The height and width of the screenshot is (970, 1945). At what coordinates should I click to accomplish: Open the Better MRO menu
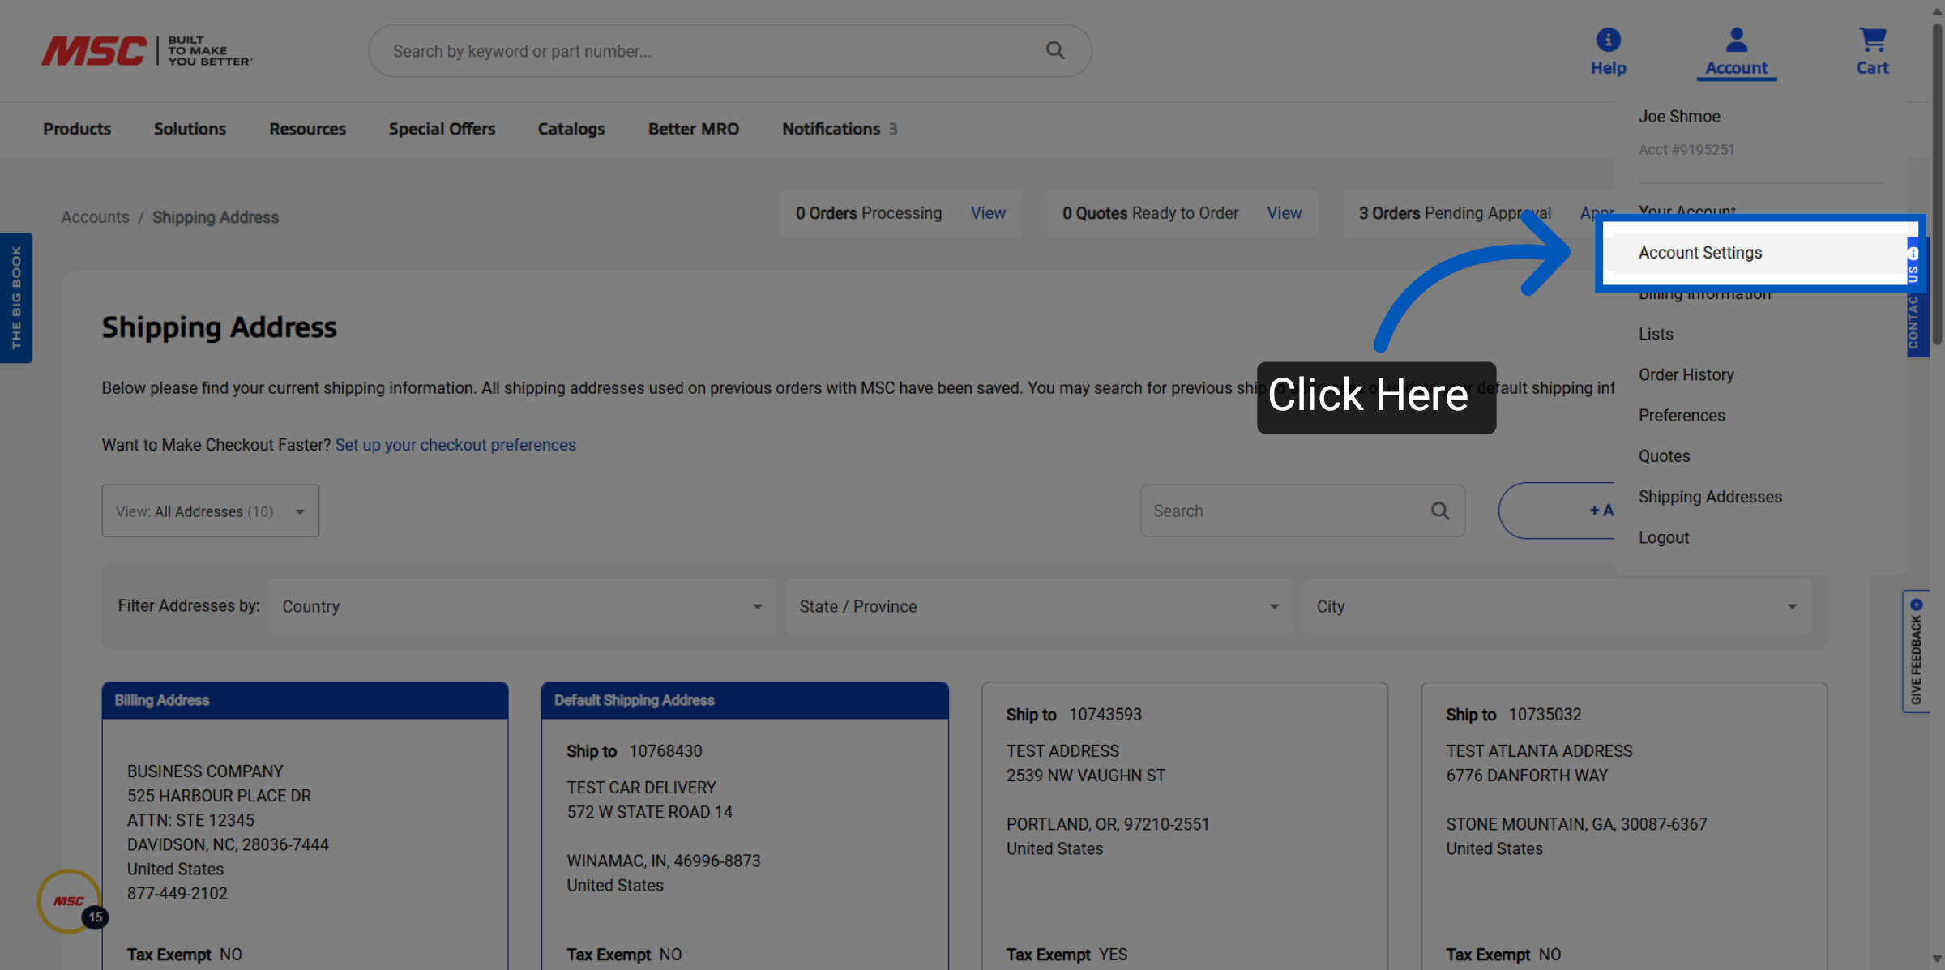694,129
